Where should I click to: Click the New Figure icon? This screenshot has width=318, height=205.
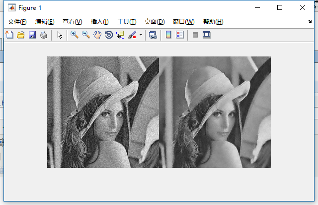[x=9, y=35]
